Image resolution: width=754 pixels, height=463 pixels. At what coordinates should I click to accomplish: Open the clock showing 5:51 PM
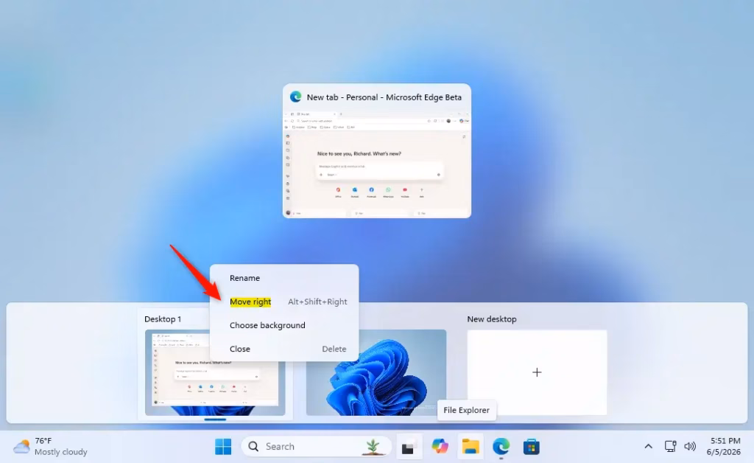click(724, 446)
